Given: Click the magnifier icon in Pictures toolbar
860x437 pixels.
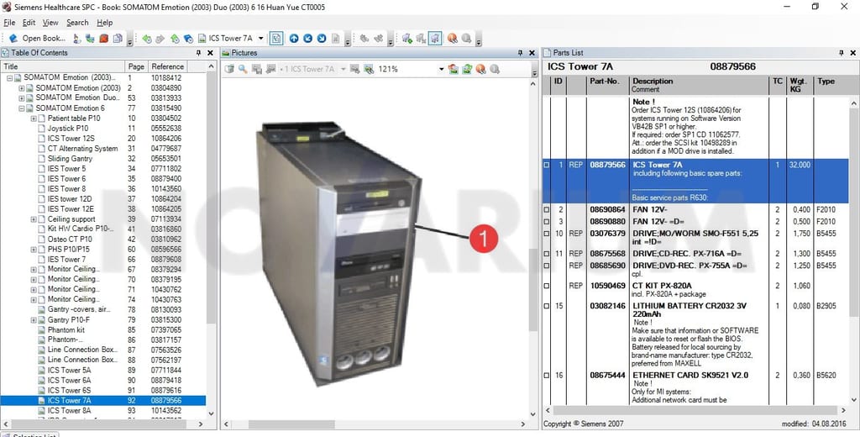Looking at the screenshot, I should 243,69.
